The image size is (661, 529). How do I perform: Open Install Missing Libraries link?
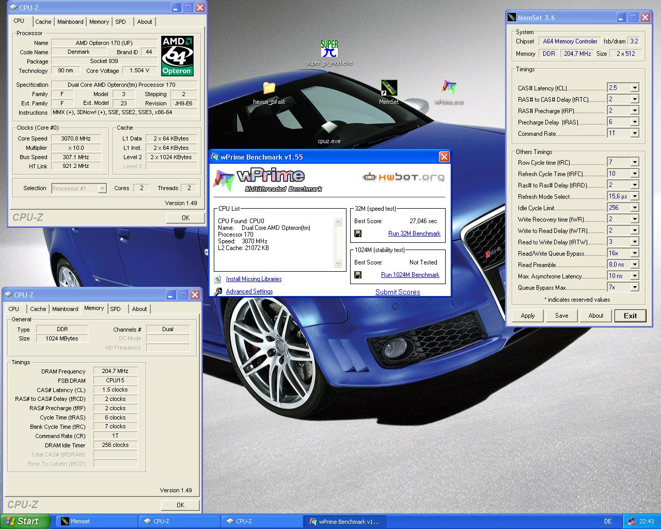tap(254, 279)
